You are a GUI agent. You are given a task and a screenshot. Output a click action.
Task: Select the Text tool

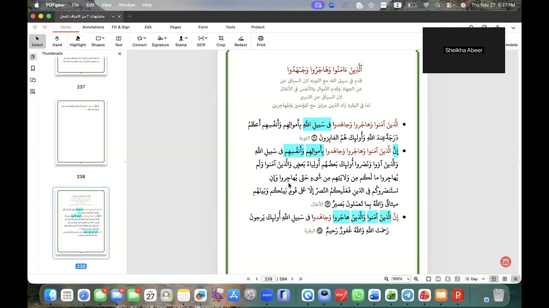(118, 41)
